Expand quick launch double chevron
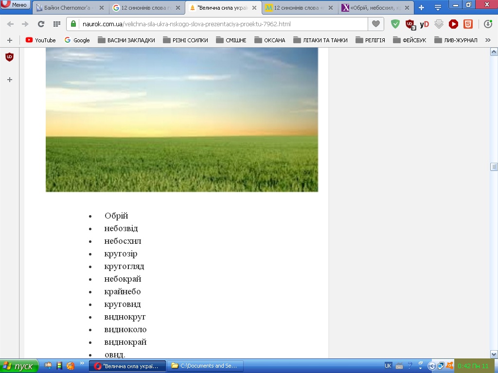This screenshot has width=498, height=373. pos(82,363)
